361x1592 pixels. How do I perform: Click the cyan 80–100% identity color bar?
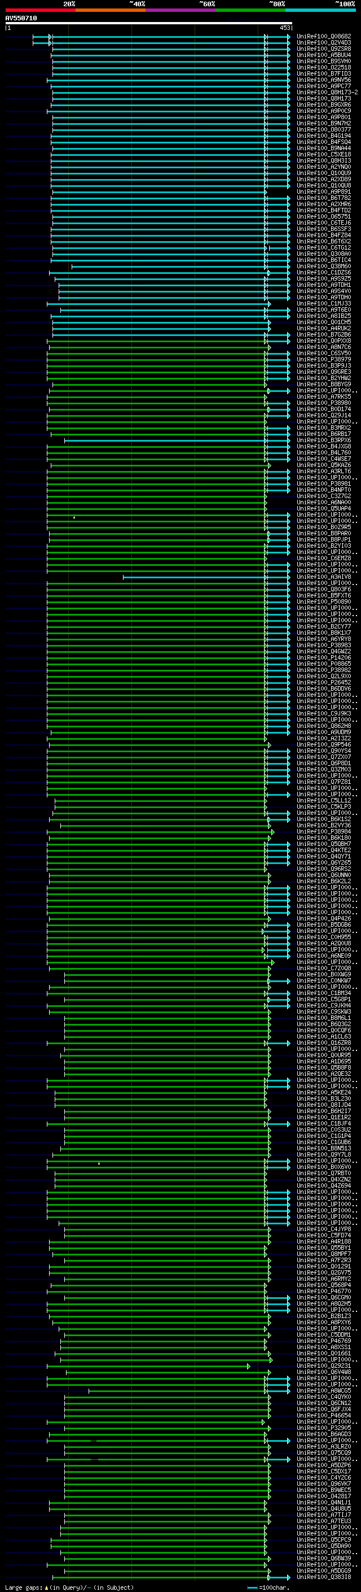320,10
